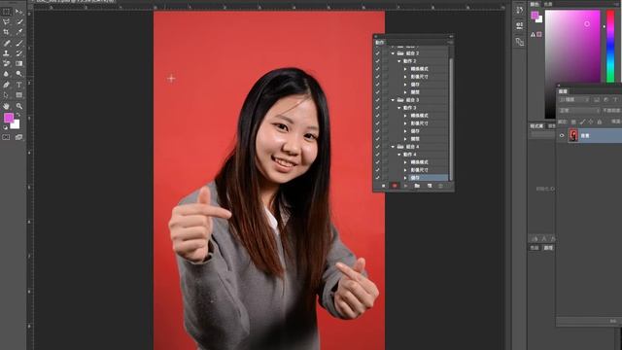
Task: Expand 影像尺寸 step under 動作 2
Action: [405, 77]
